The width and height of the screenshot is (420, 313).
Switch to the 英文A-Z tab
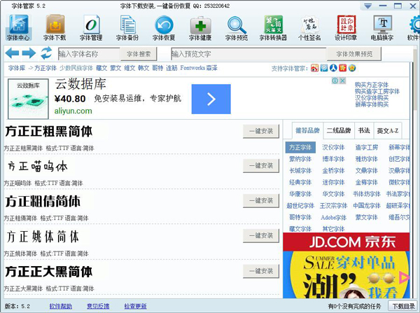tap(388, 130)
